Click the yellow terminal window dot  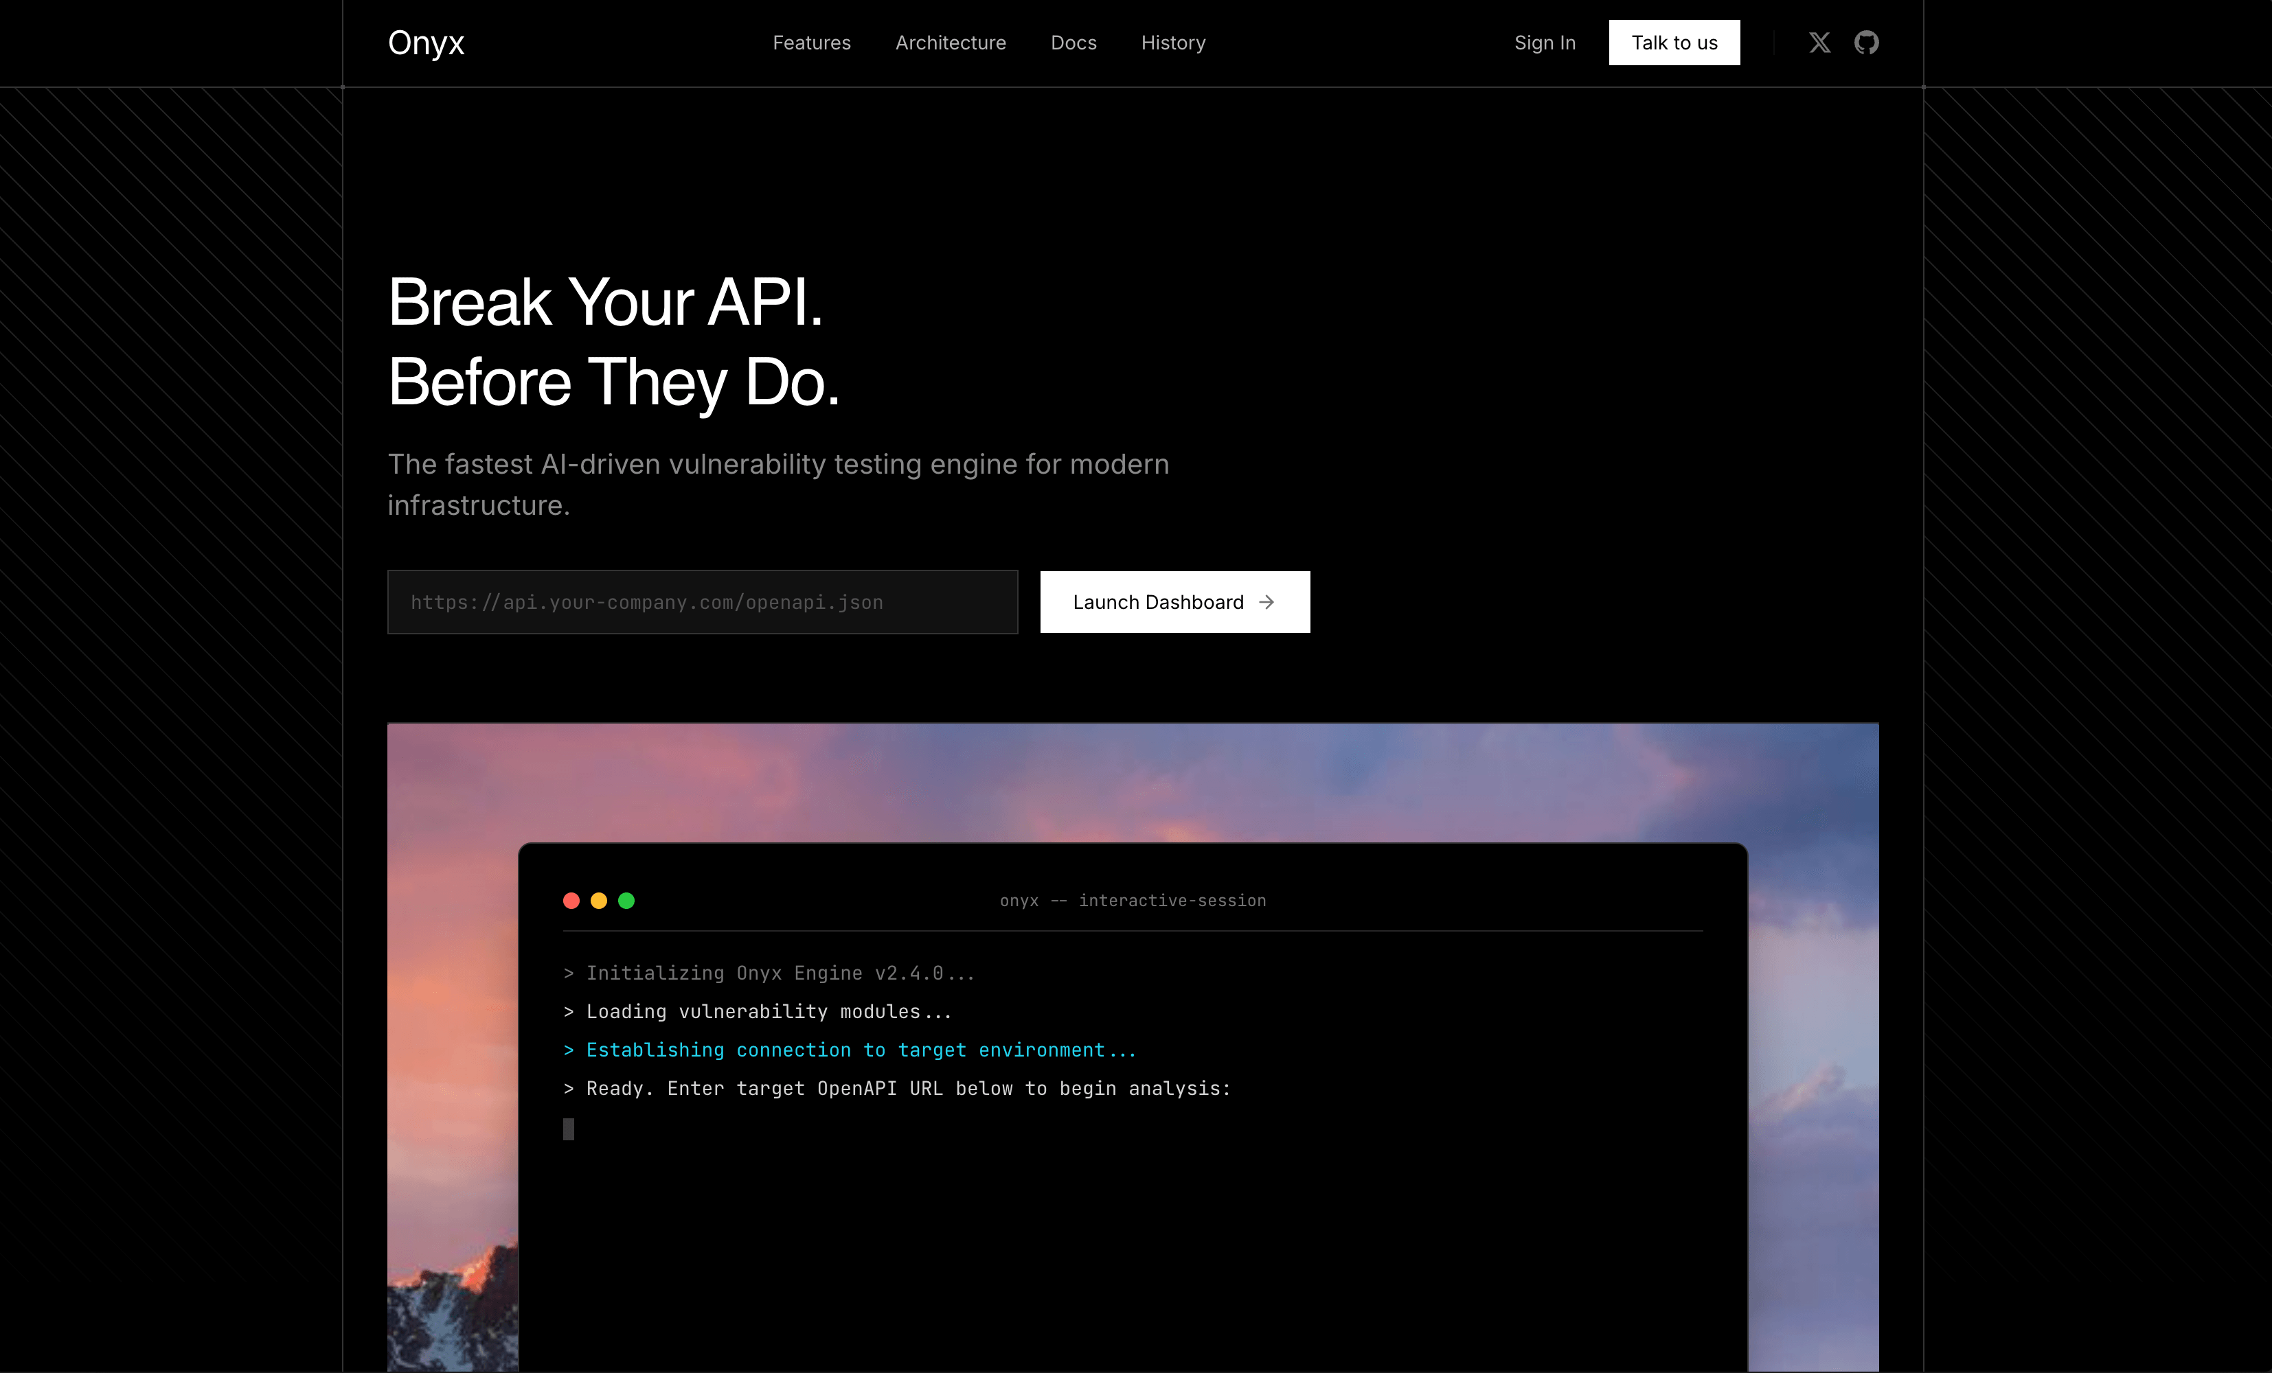tap(598, 900)
